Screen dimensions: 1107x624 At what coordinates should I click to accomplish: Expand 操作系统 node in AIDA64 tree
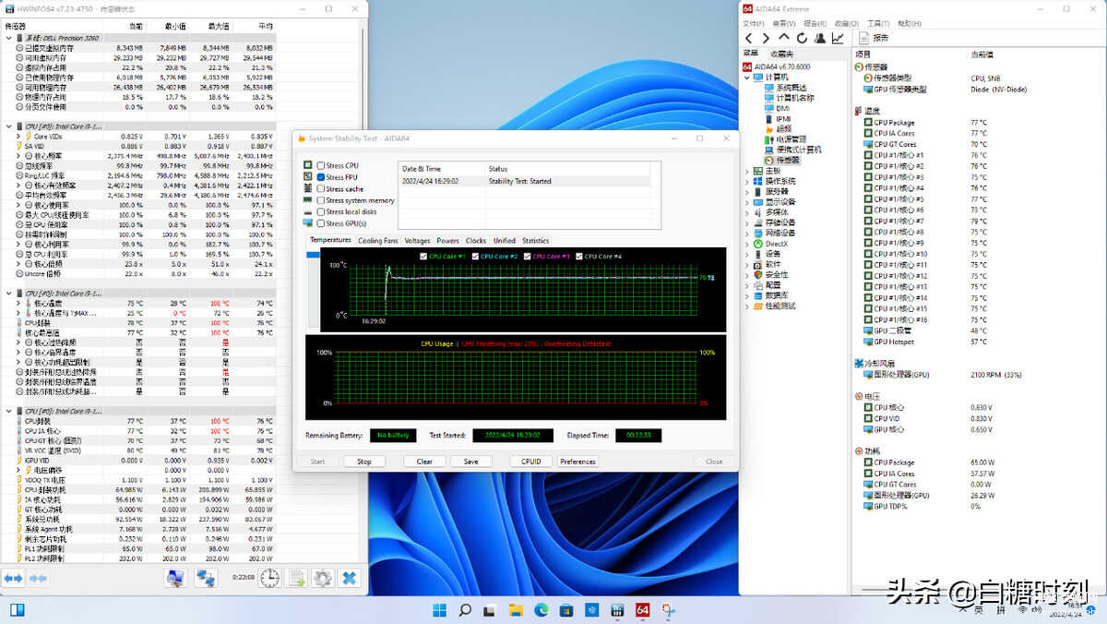(747, 181)
